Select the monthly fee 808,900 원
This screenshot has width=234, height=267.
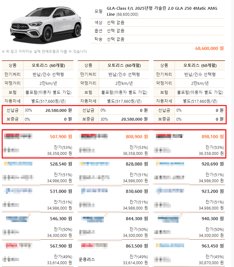(137, 137)
